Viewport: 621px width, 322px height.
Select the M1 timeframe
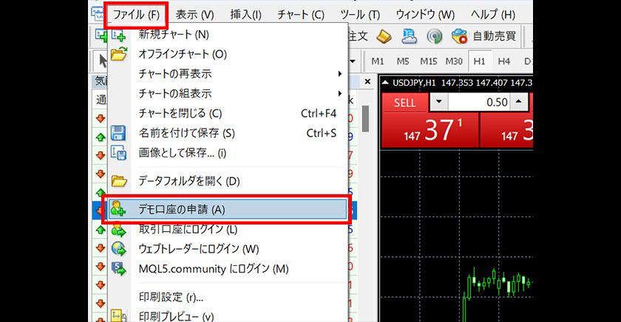378,61
